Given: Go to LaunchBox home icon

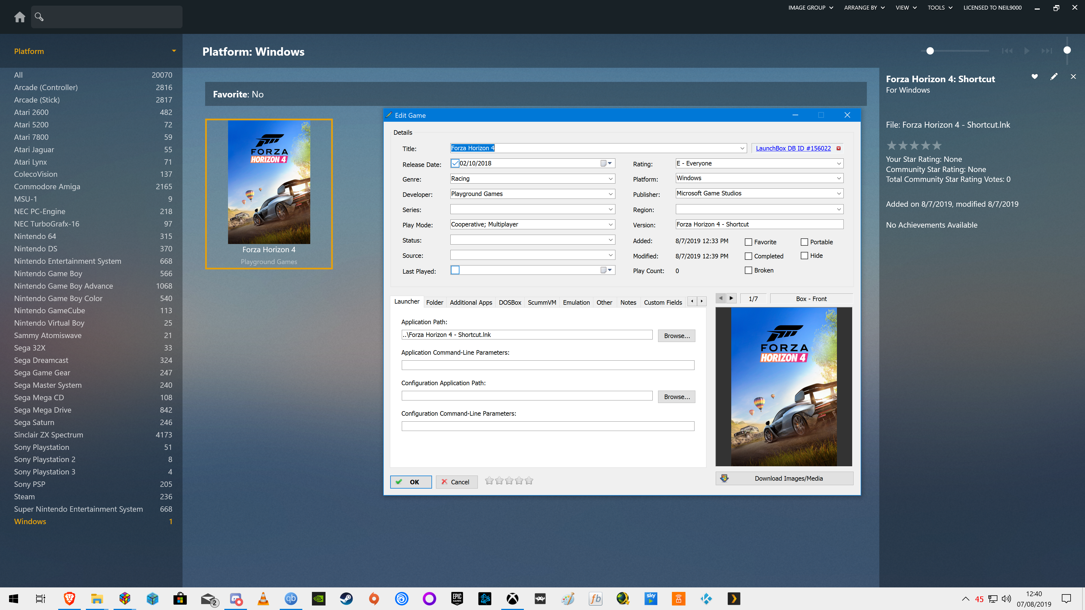Looking at the screenshot, I should (19, 17).
